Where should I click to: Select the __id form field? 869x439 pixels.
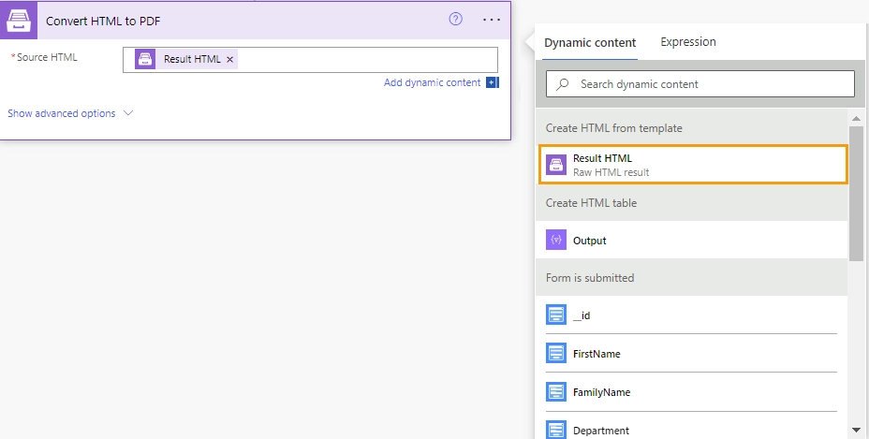(x=692, y=315)
